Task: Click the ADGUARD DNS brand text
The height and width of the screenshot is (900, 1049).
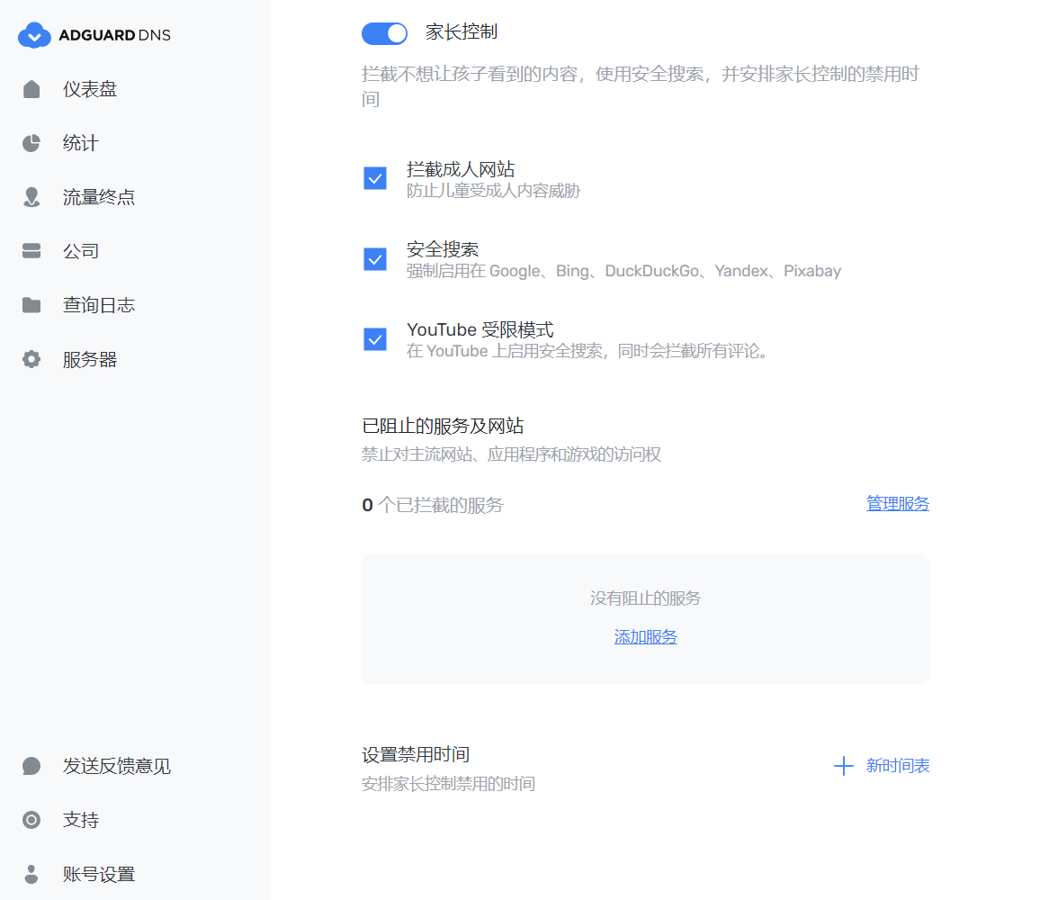Action: (114, 35)
